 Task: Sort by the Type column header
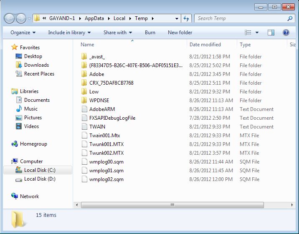(x=245, y=45)
